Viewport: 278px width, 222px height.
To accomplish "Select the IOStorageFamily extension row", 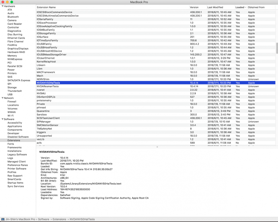I will (x=156, y=34).
